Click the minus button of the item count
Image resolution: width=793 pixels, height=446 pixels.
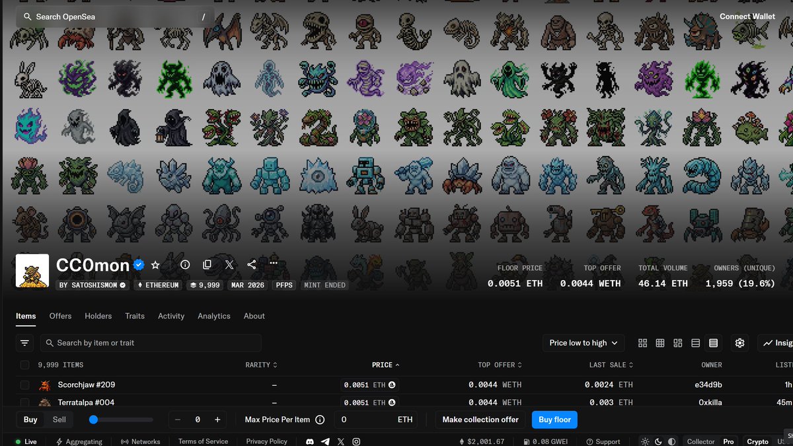tap(178, 420)
